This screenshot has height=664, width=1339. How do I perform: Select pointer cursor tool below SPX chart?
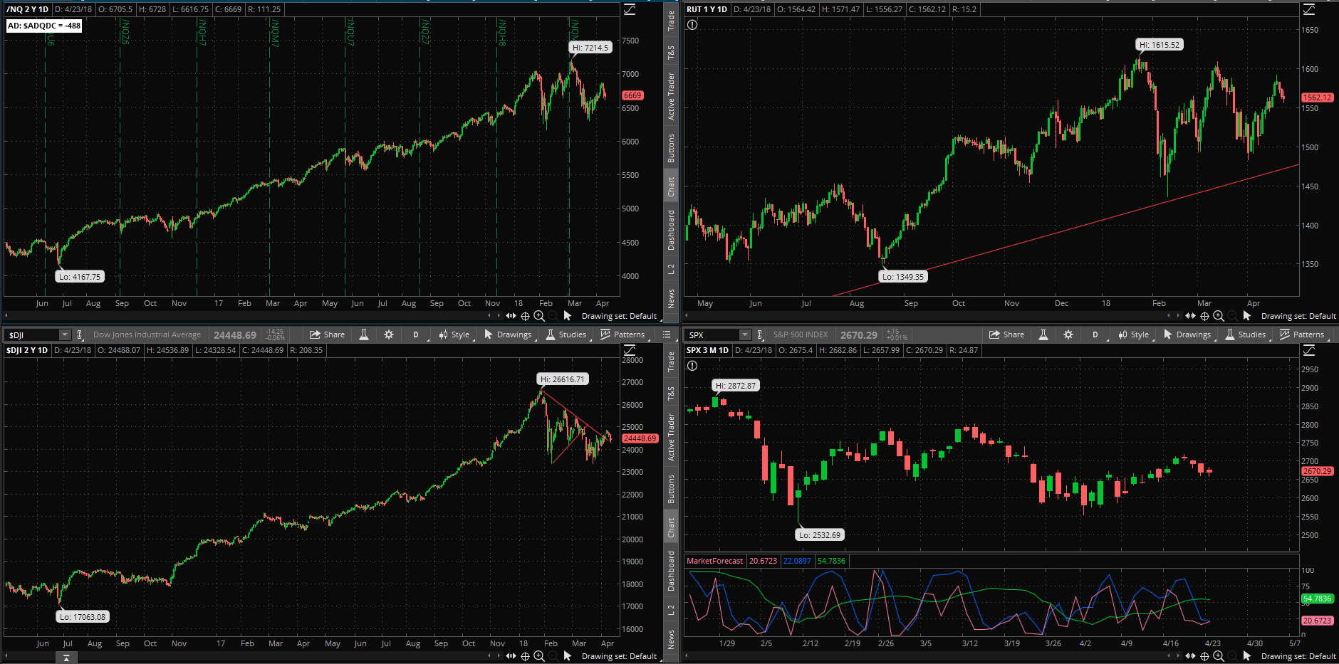(1247, 656)
